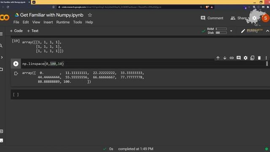
Task: Click the cell scrollbar handle at right
Action: 267,64
